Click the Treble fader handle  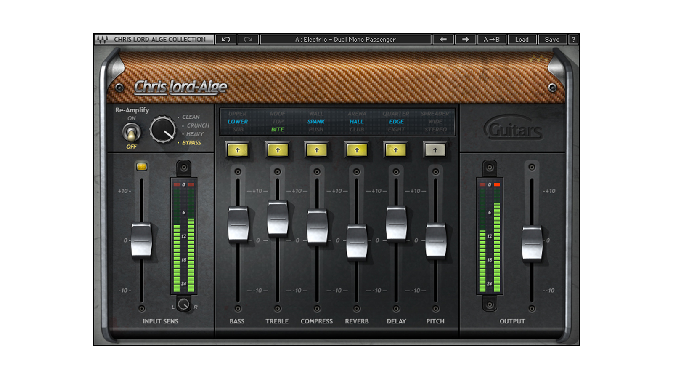tap(278, 218)
